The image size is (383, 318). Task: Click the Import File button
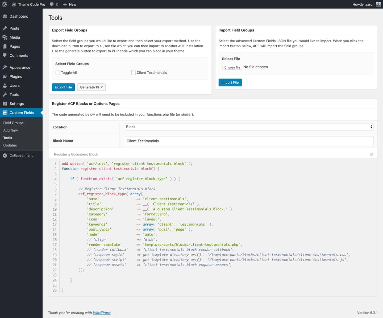pos(230,82)
